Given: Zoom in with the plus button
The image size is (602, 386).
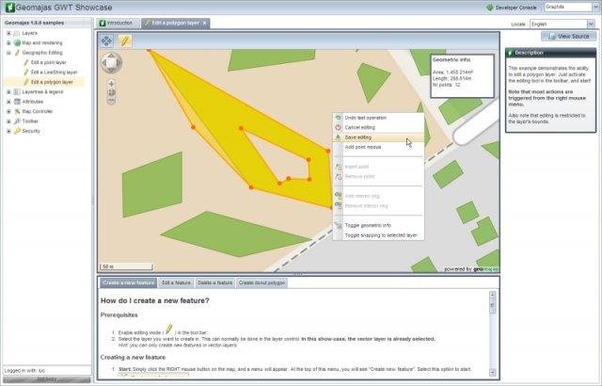Looking at the screenshot, I should click(111, 83).
